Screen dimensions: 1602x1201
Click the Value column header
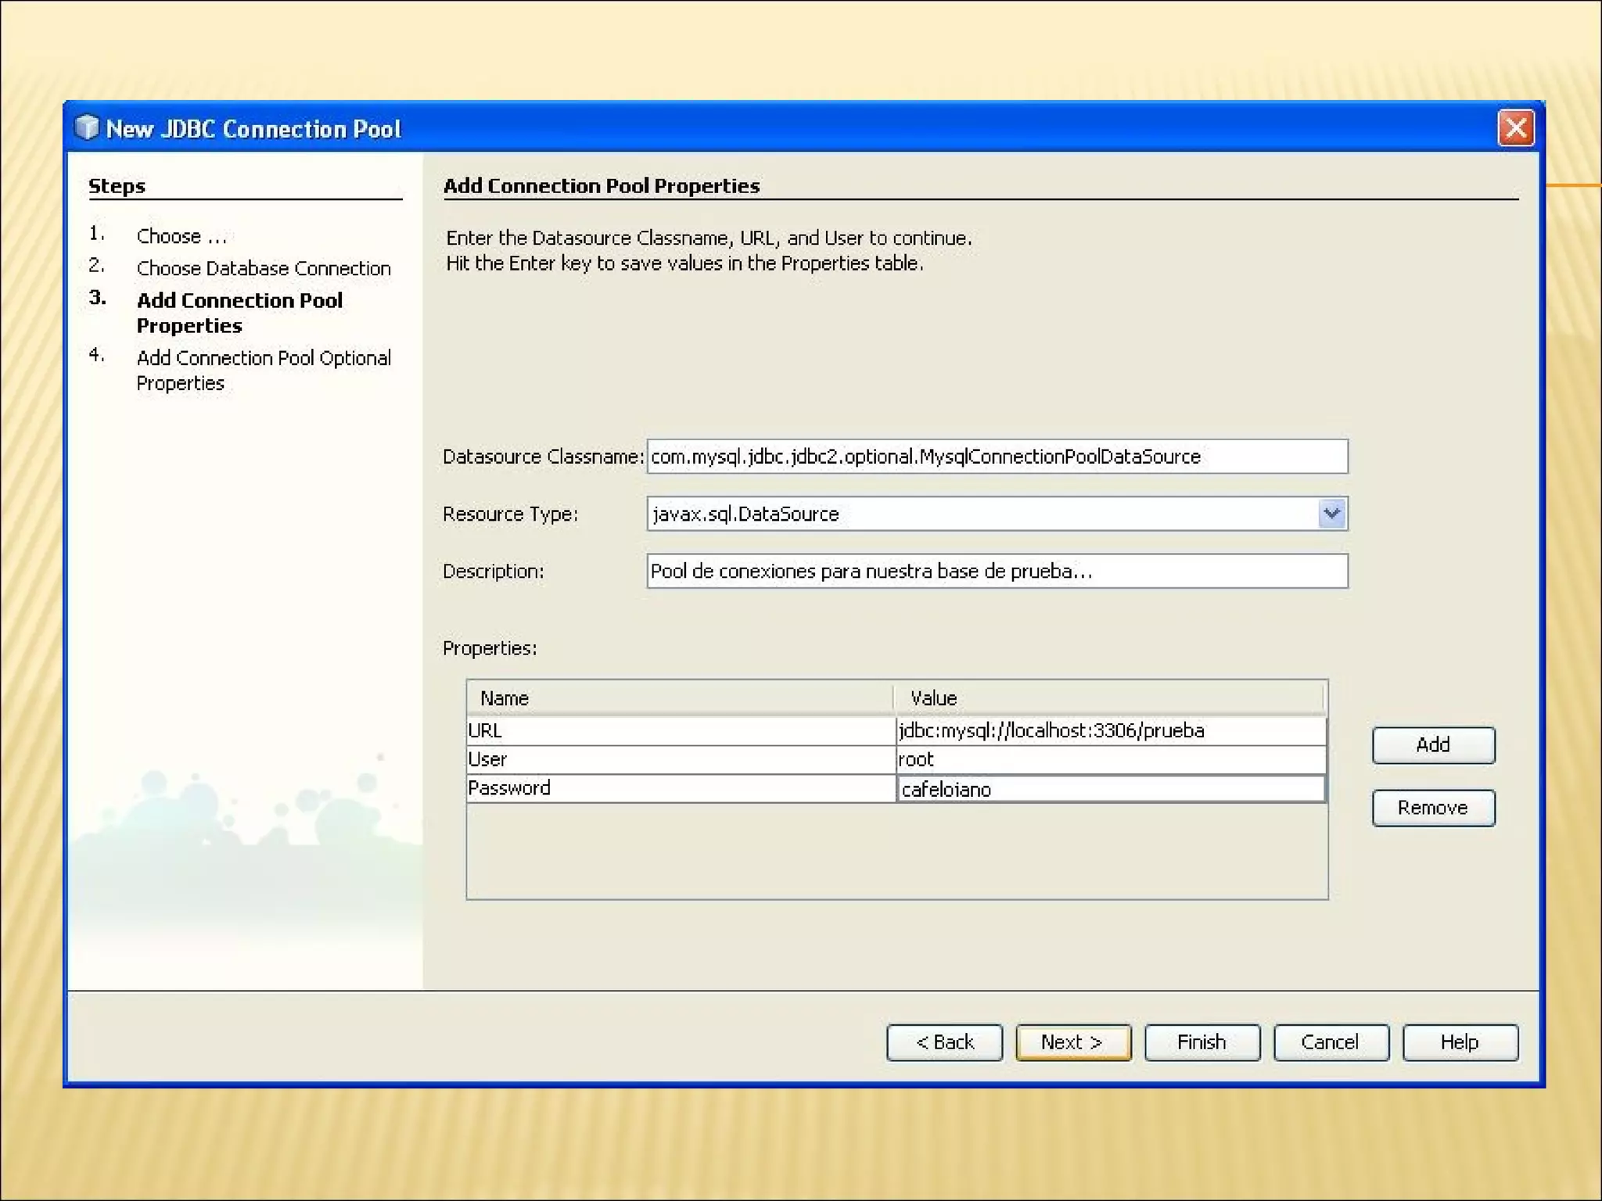coord(1109,698)
